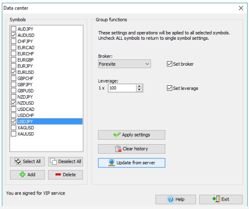Uncheck the Set leverage checkbox

pyautogui.click(x=169, y=88)
